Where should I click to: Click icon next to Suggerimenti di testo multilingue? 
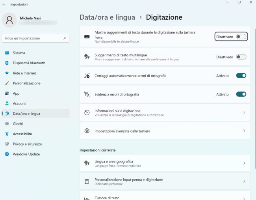[87, 57]
